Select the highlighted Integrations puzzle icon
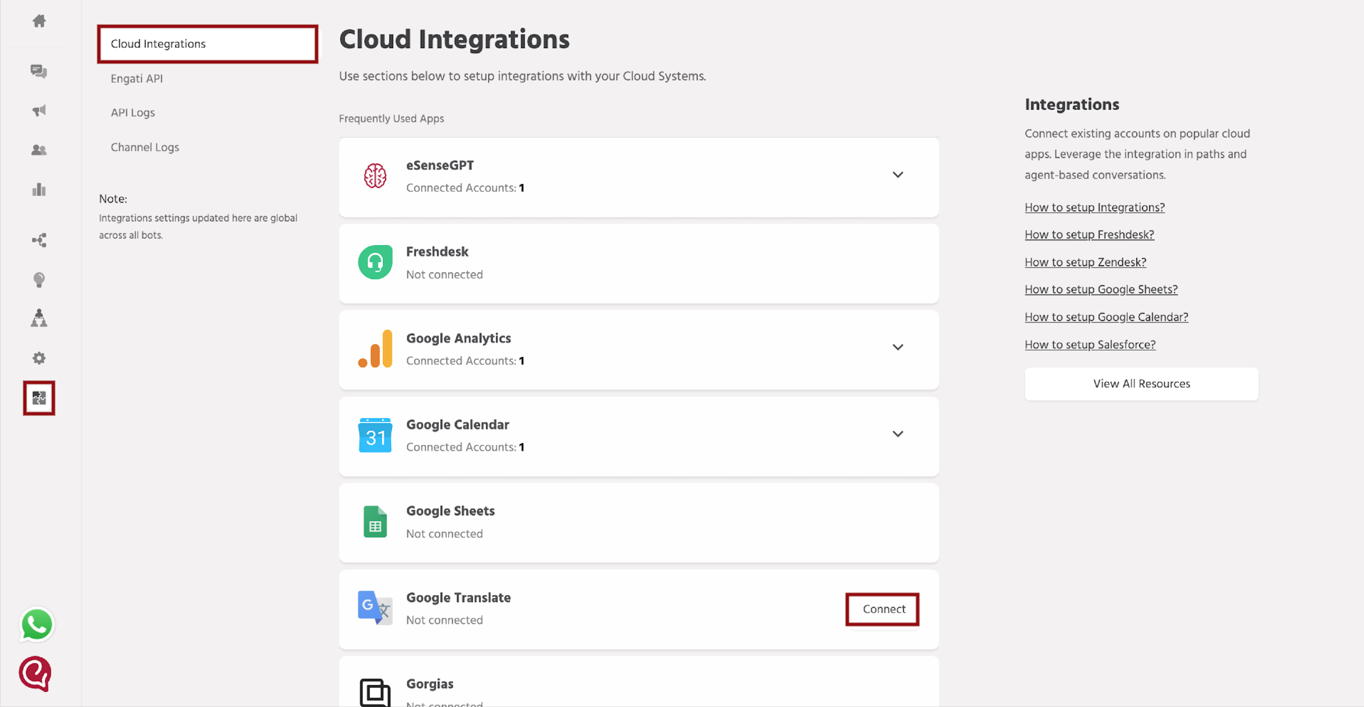 [x=39, y=398]
